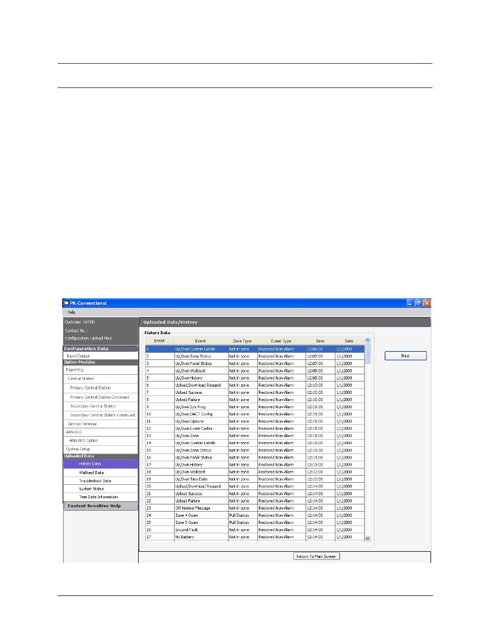Screen dimensions: 490x635
Task: Expand the Option Modules section header
Action: (x=101, y=362)
